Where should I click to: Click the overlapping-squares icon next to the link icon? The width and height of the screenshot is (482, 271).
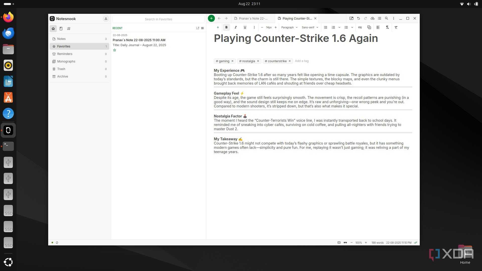(x=369, y=27)
